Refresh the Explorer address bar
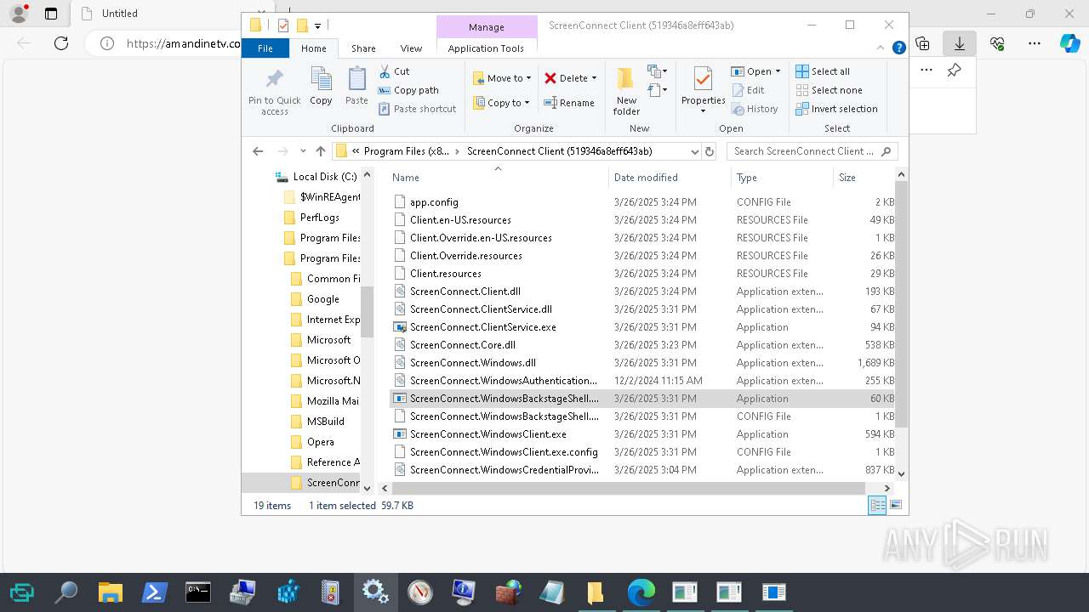 click(x=710, y=151)
